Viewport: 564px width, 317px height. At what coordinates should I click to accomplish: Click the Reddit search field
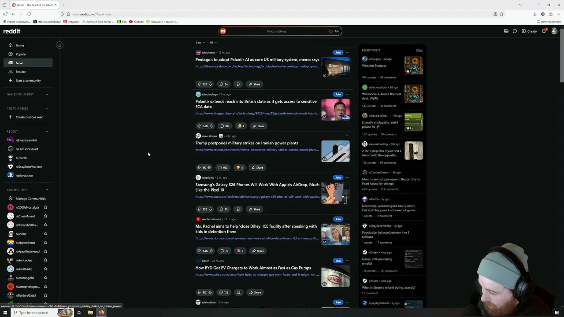point(276,31)
